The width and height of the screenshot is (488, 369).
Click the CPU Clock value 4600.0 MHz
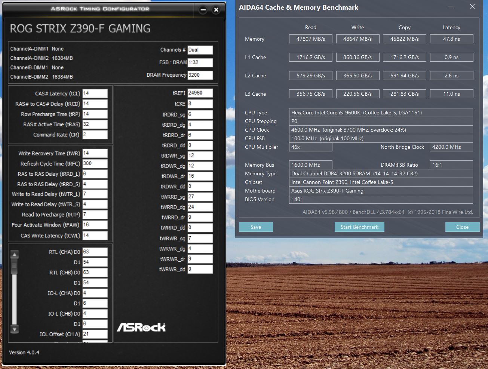[x=381, y=130]
